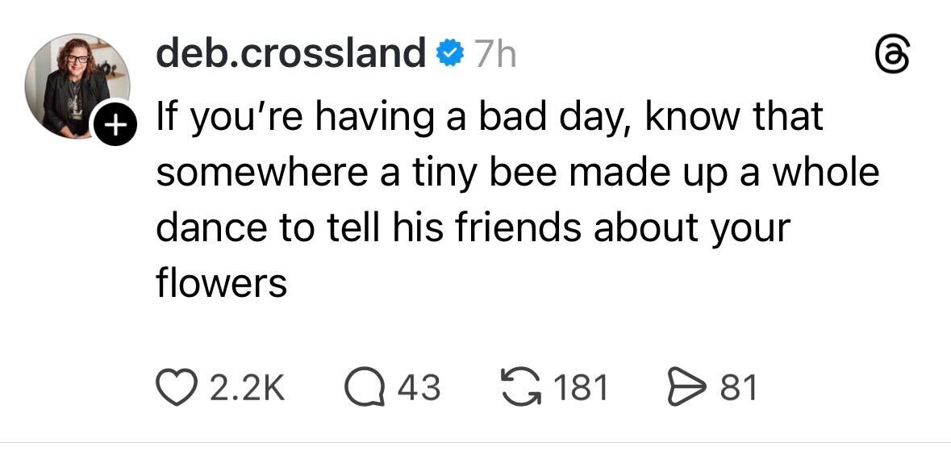The height and width of the screenshot is (451, 951).
Task: Click the post's first line about a bad day
Action: 489,119
